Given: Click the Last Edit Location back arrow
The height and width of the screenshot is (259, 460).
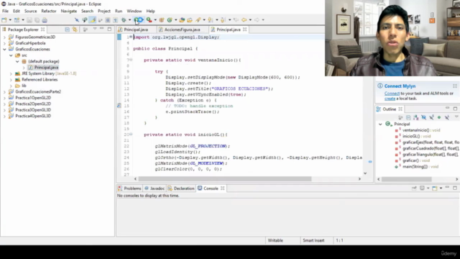Looking at the screenshot, I should (236, 20).
